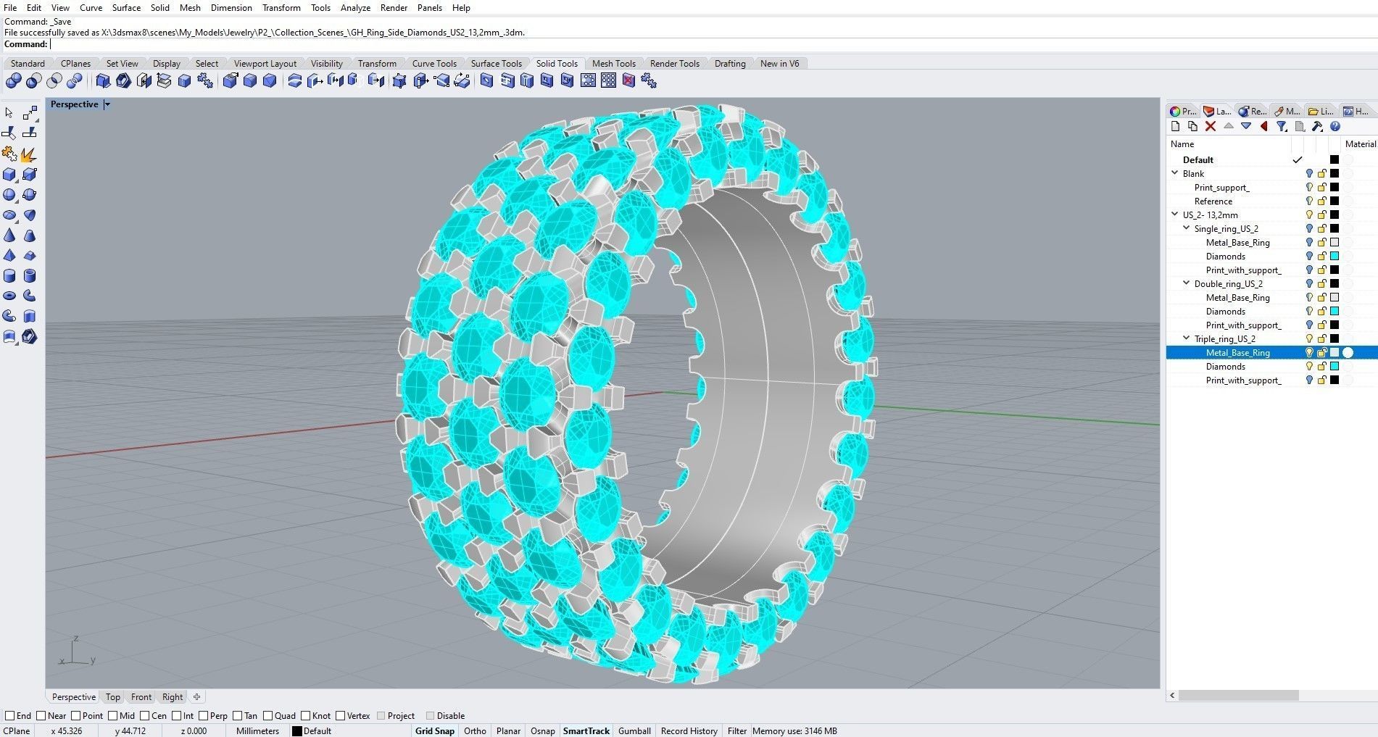Select the Box solid tool in sidebar
1378x737 pixels.
click(9, 175)
